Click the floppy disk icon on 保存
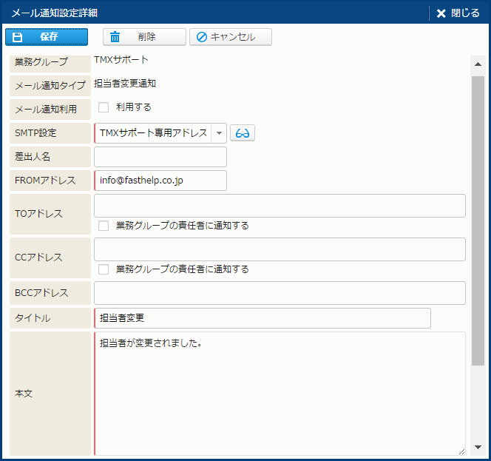The height and width of the screenshot is (461, 491). point(18,37)
